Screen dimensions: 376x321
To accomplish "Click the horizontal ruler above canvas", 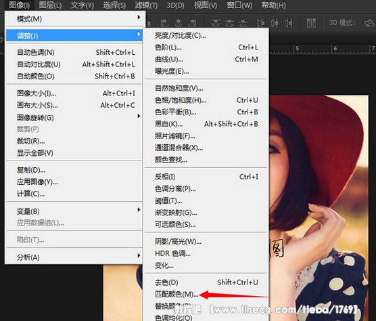I will coord(323,49).
